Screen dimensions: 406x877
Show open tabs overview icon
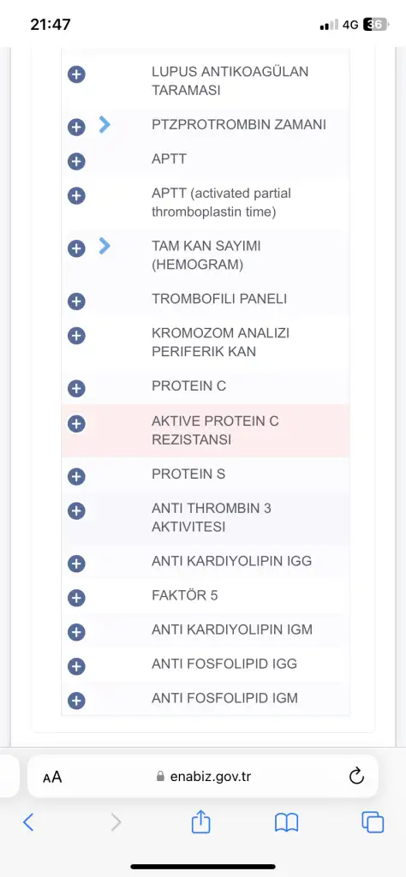[373, 822]
